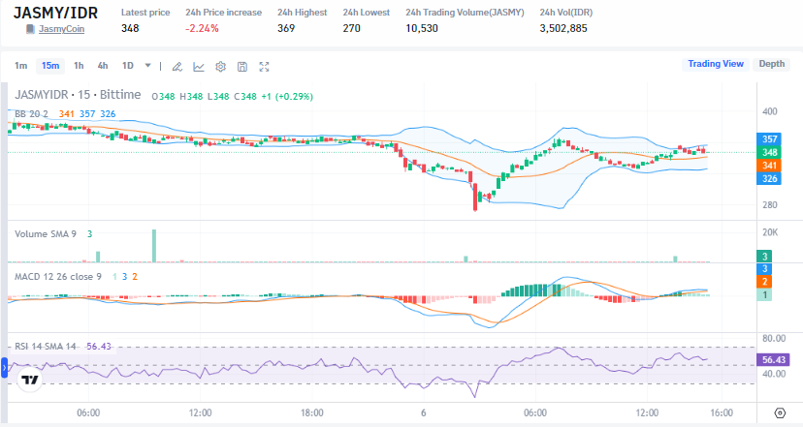The width and height of the screenshot is (803, 427).
Task: Open the indicators chart icon
Action: point(199,67)
